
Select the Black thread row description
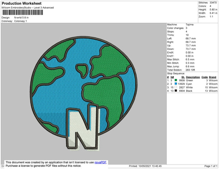point(190,91)
